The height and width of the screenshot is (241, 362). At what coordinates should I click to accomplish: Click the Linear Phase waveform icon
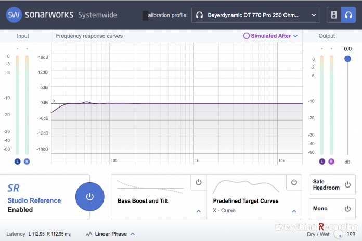89,234
